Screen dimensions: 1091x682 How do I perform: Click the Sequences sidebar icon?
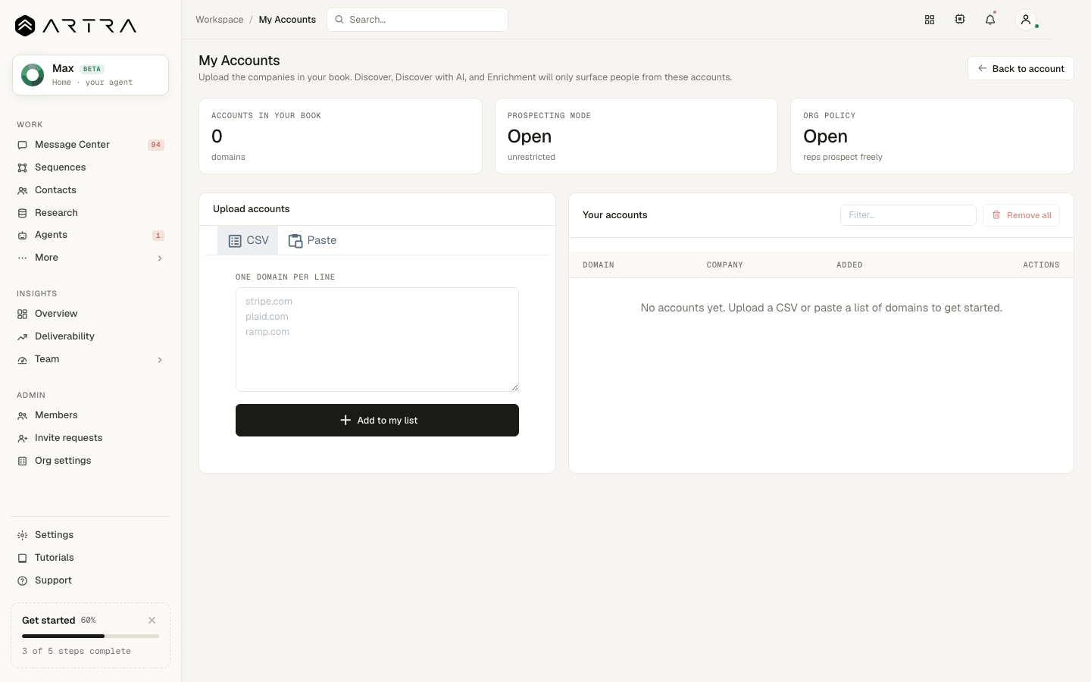point(23,167)
